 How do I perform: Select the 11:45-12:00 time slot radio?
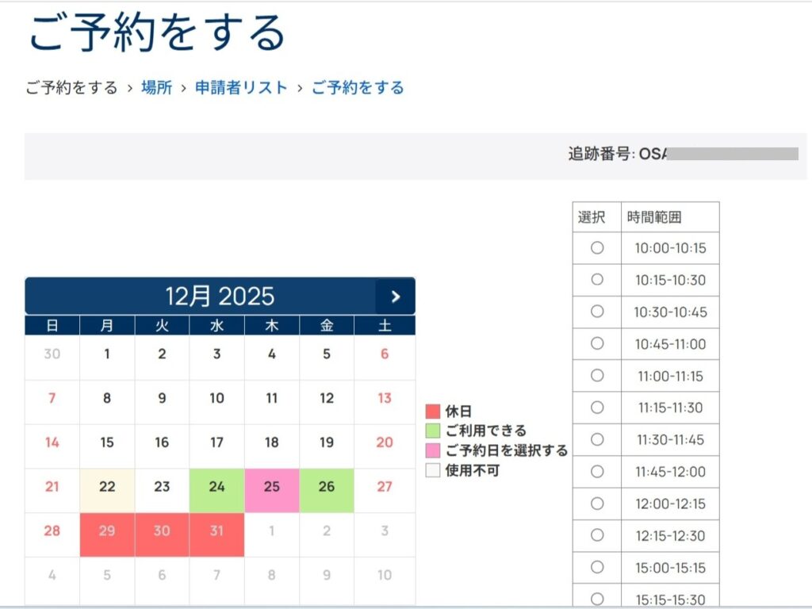pos(597,472)
